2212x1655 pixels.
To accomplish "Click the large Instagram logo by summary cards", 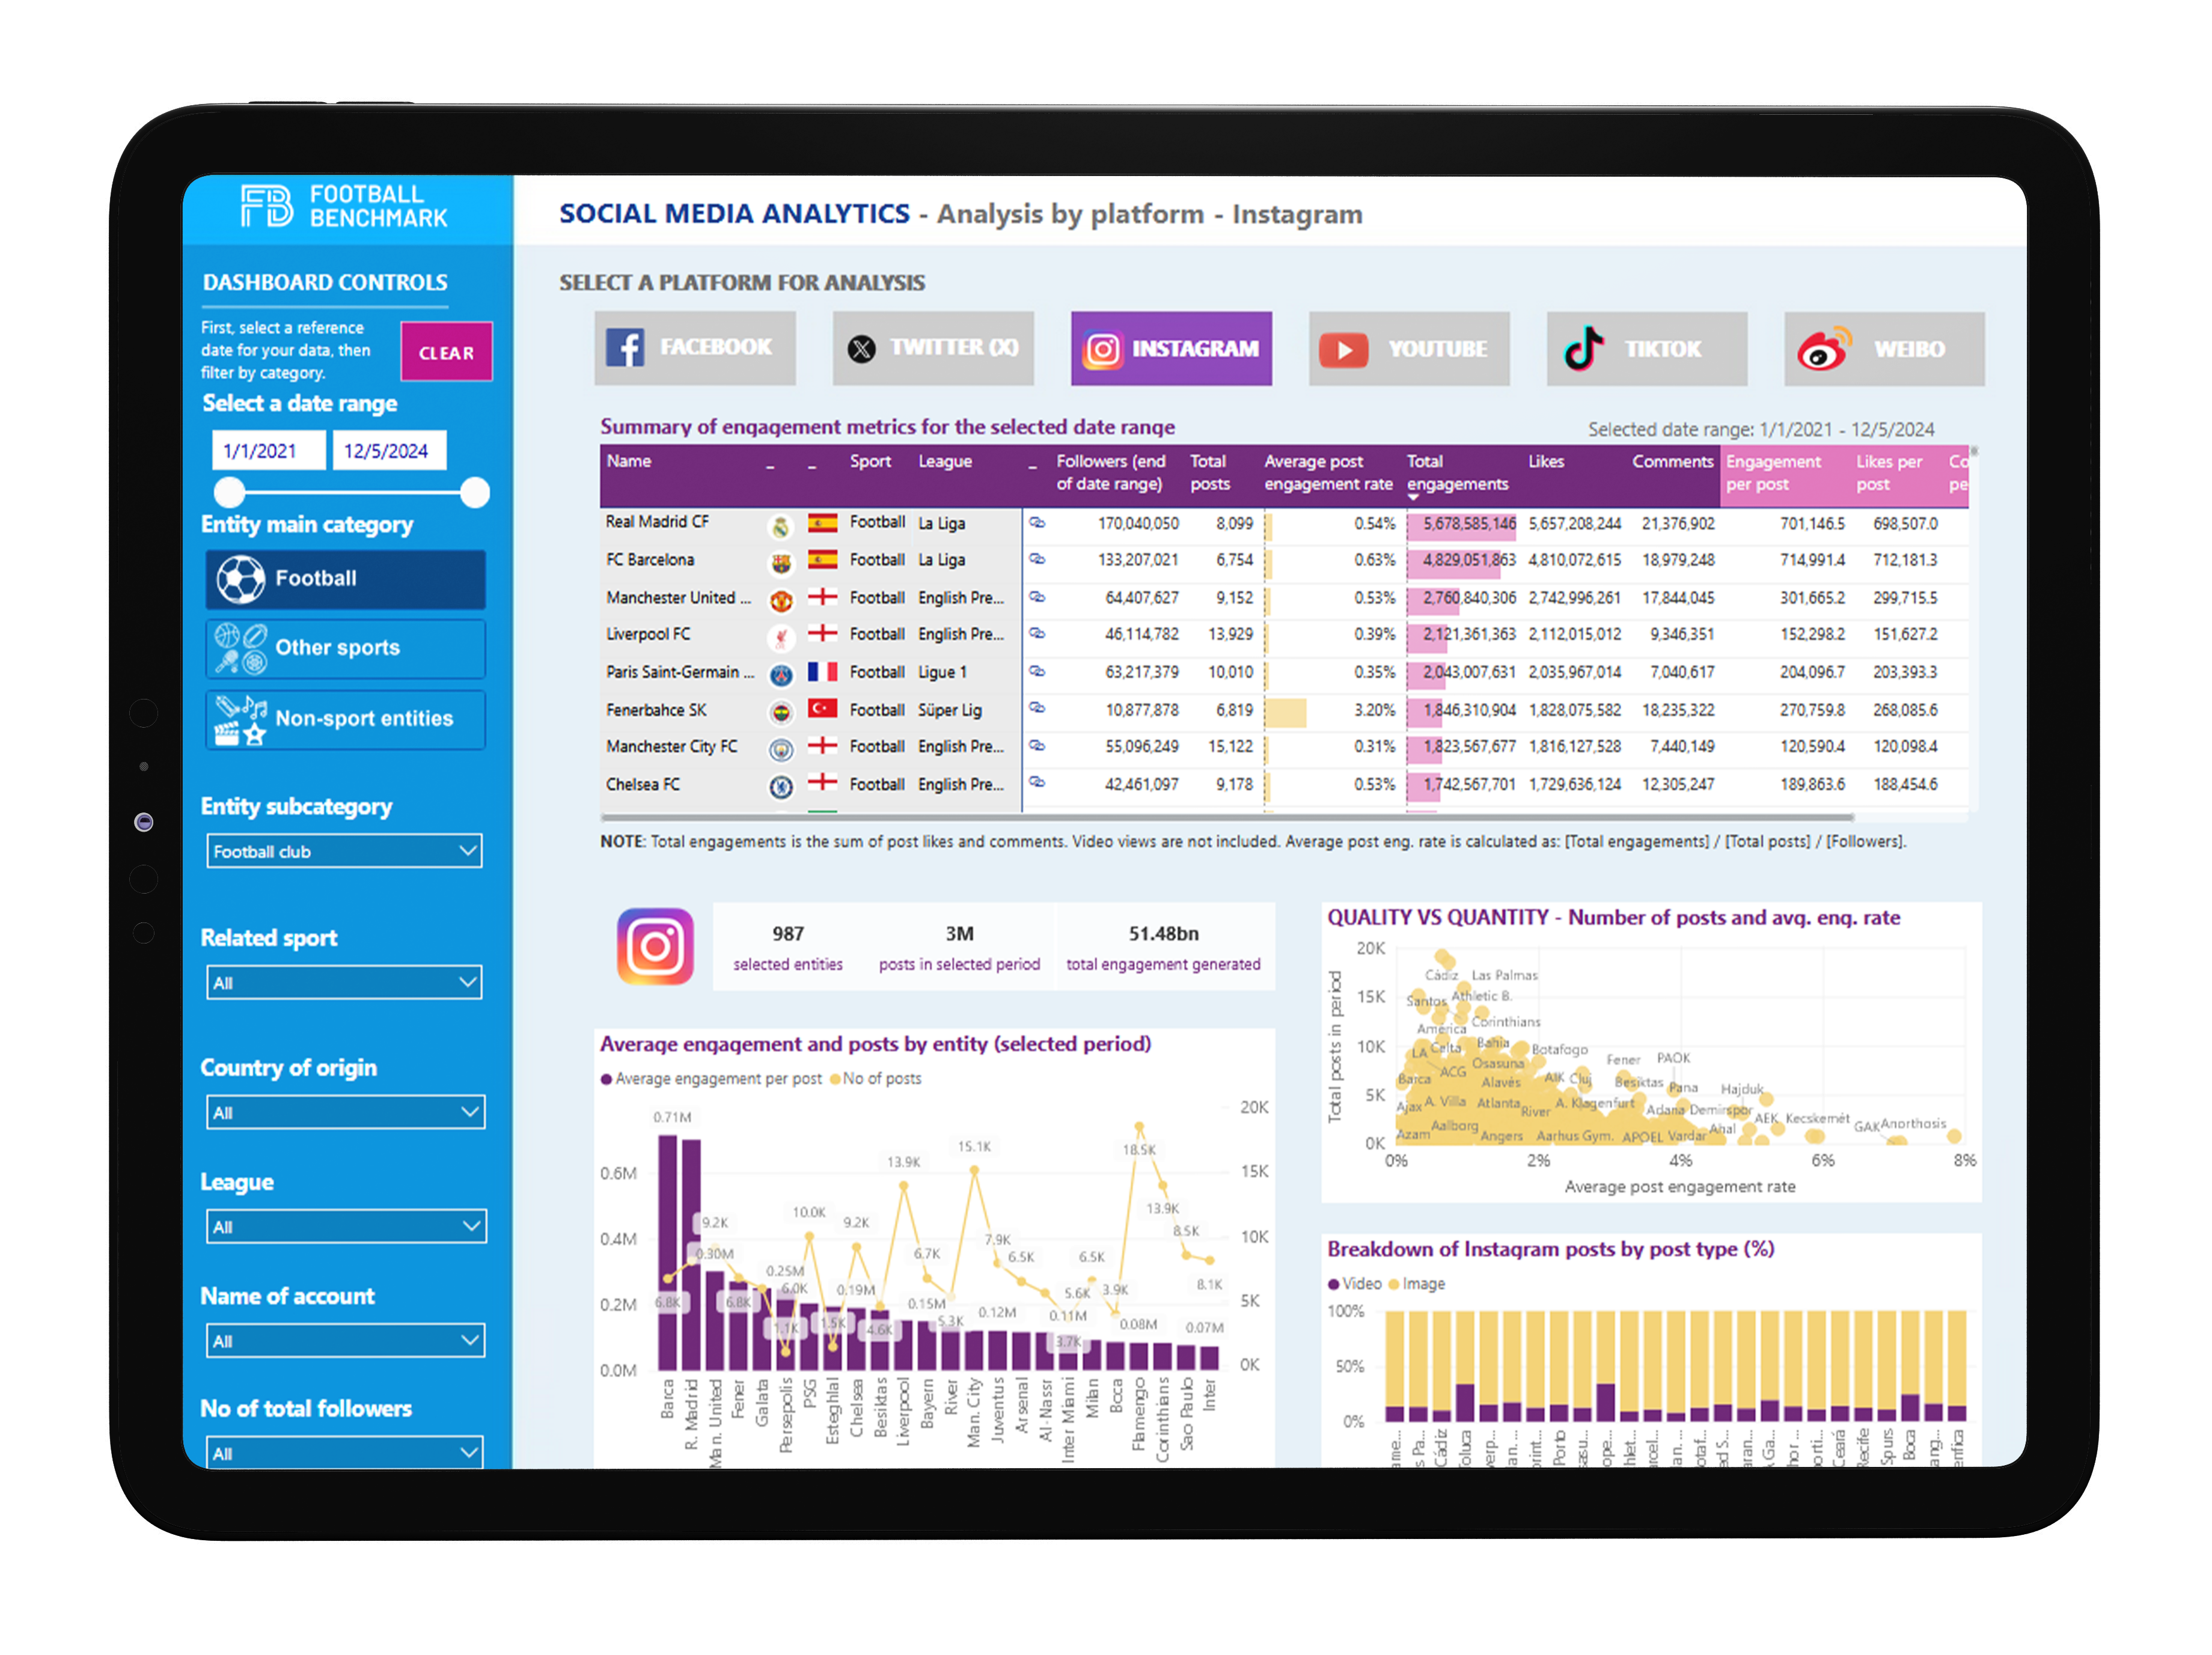I will pos(655,946).
